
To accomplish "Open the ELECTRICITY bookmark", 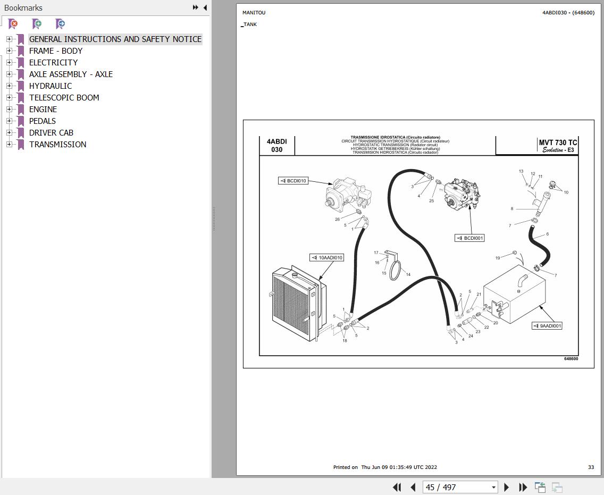I will click(x=53, y=62).
